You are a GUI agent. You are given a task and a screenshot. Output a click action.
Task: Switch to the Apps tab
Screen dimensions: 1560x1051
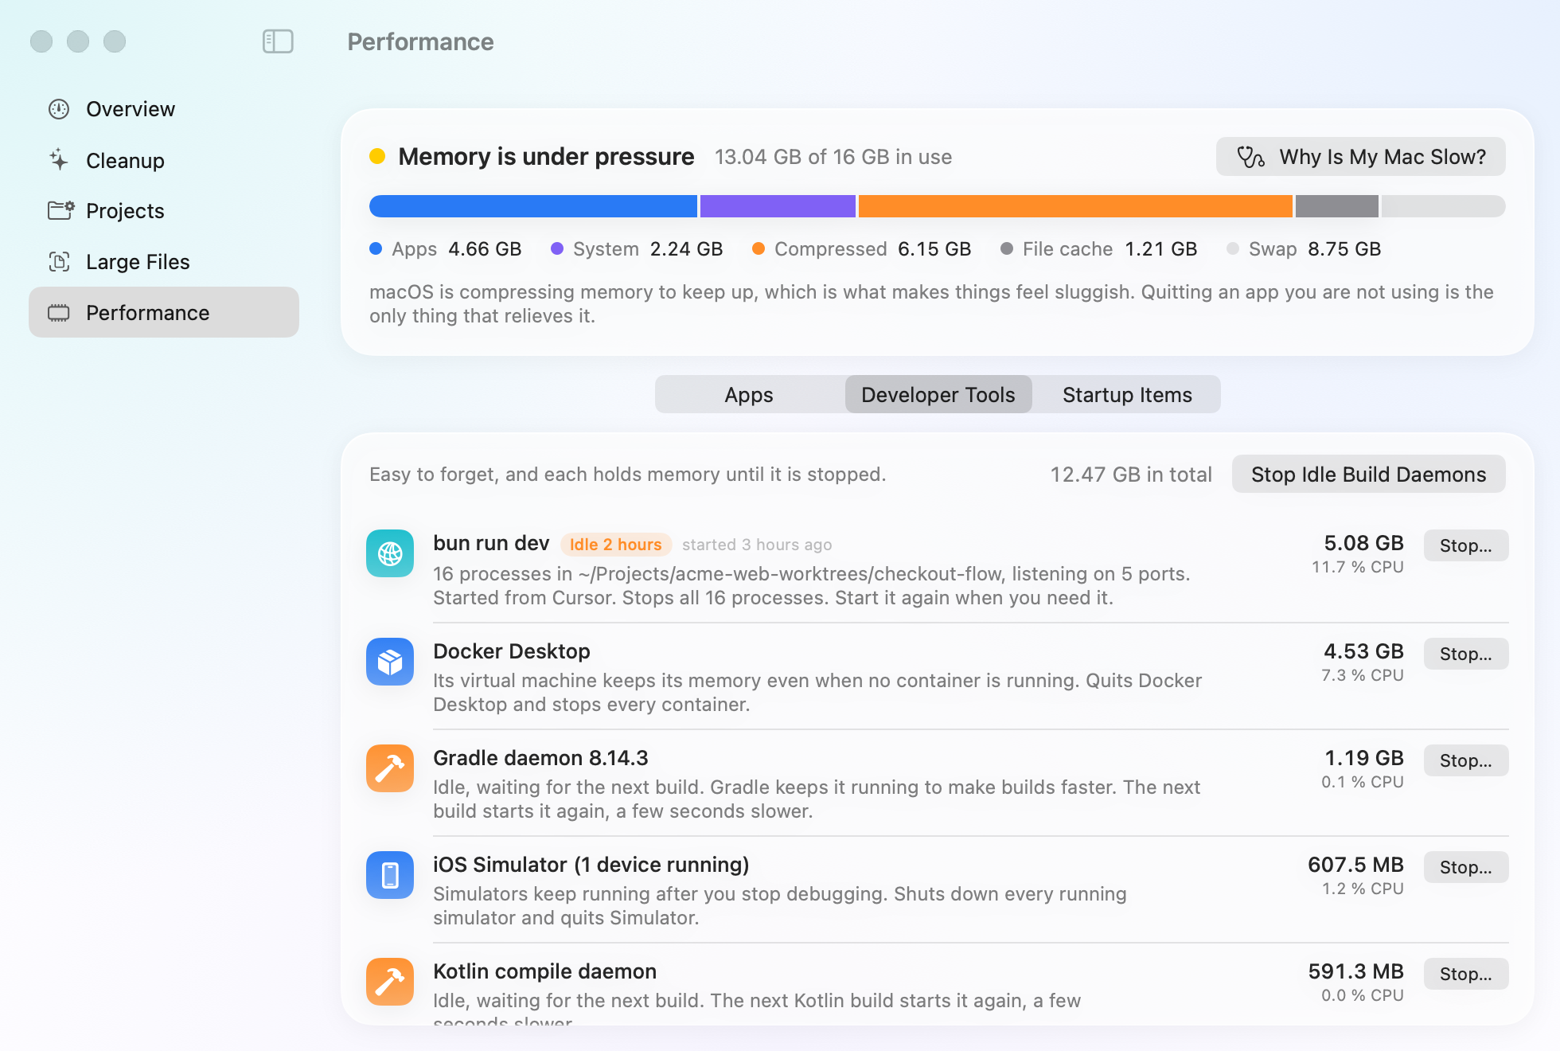coord(749,395)
